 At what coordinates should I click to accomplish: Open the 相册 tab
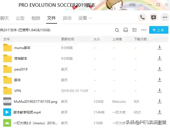[x=36, y=18]
